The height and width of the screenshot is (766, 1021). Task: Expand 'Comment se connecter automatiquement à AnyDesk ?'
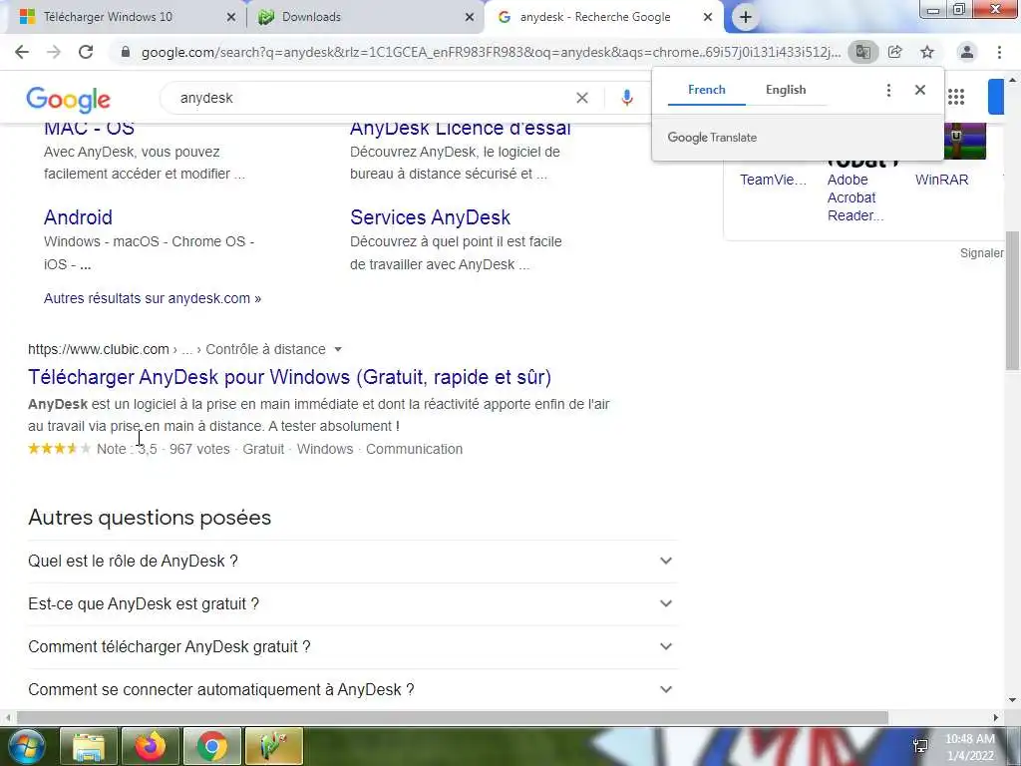click(x=353, y=690)
